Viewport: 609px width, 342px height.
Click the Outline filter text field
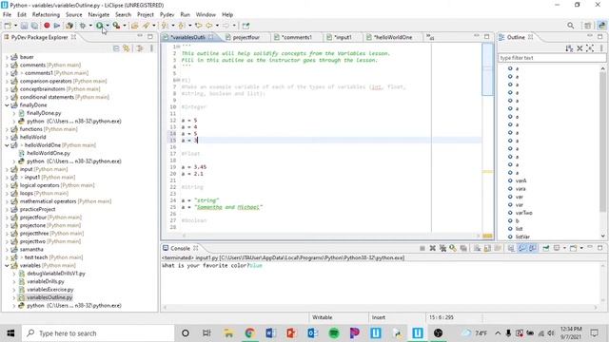pyautogui.click(x=552, y=58)
